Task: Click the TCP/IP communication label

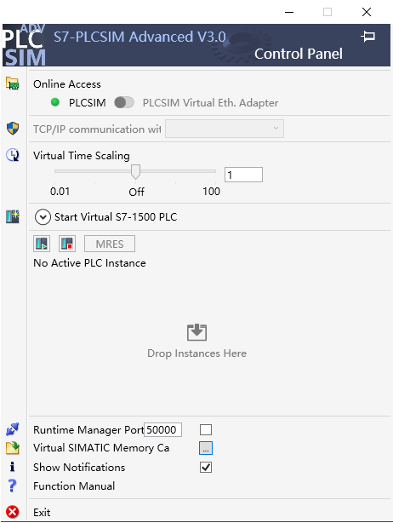Action: tap(97, 129)
